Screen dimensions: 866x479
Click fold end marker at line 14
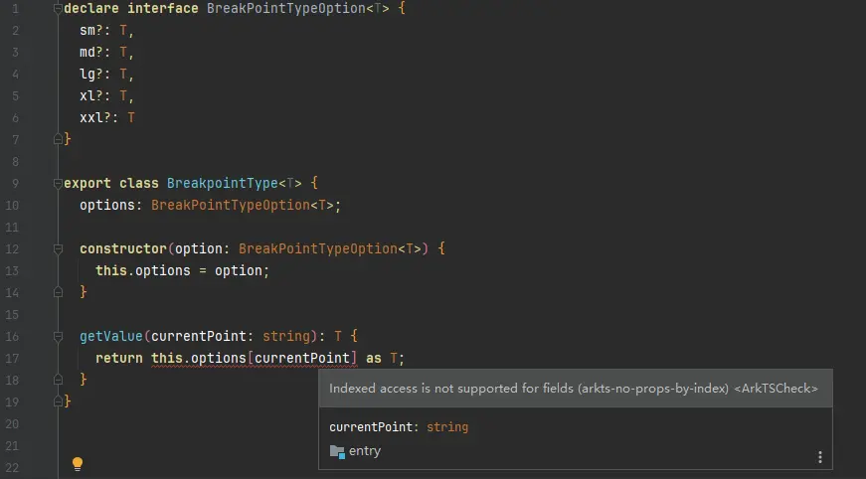58,292
